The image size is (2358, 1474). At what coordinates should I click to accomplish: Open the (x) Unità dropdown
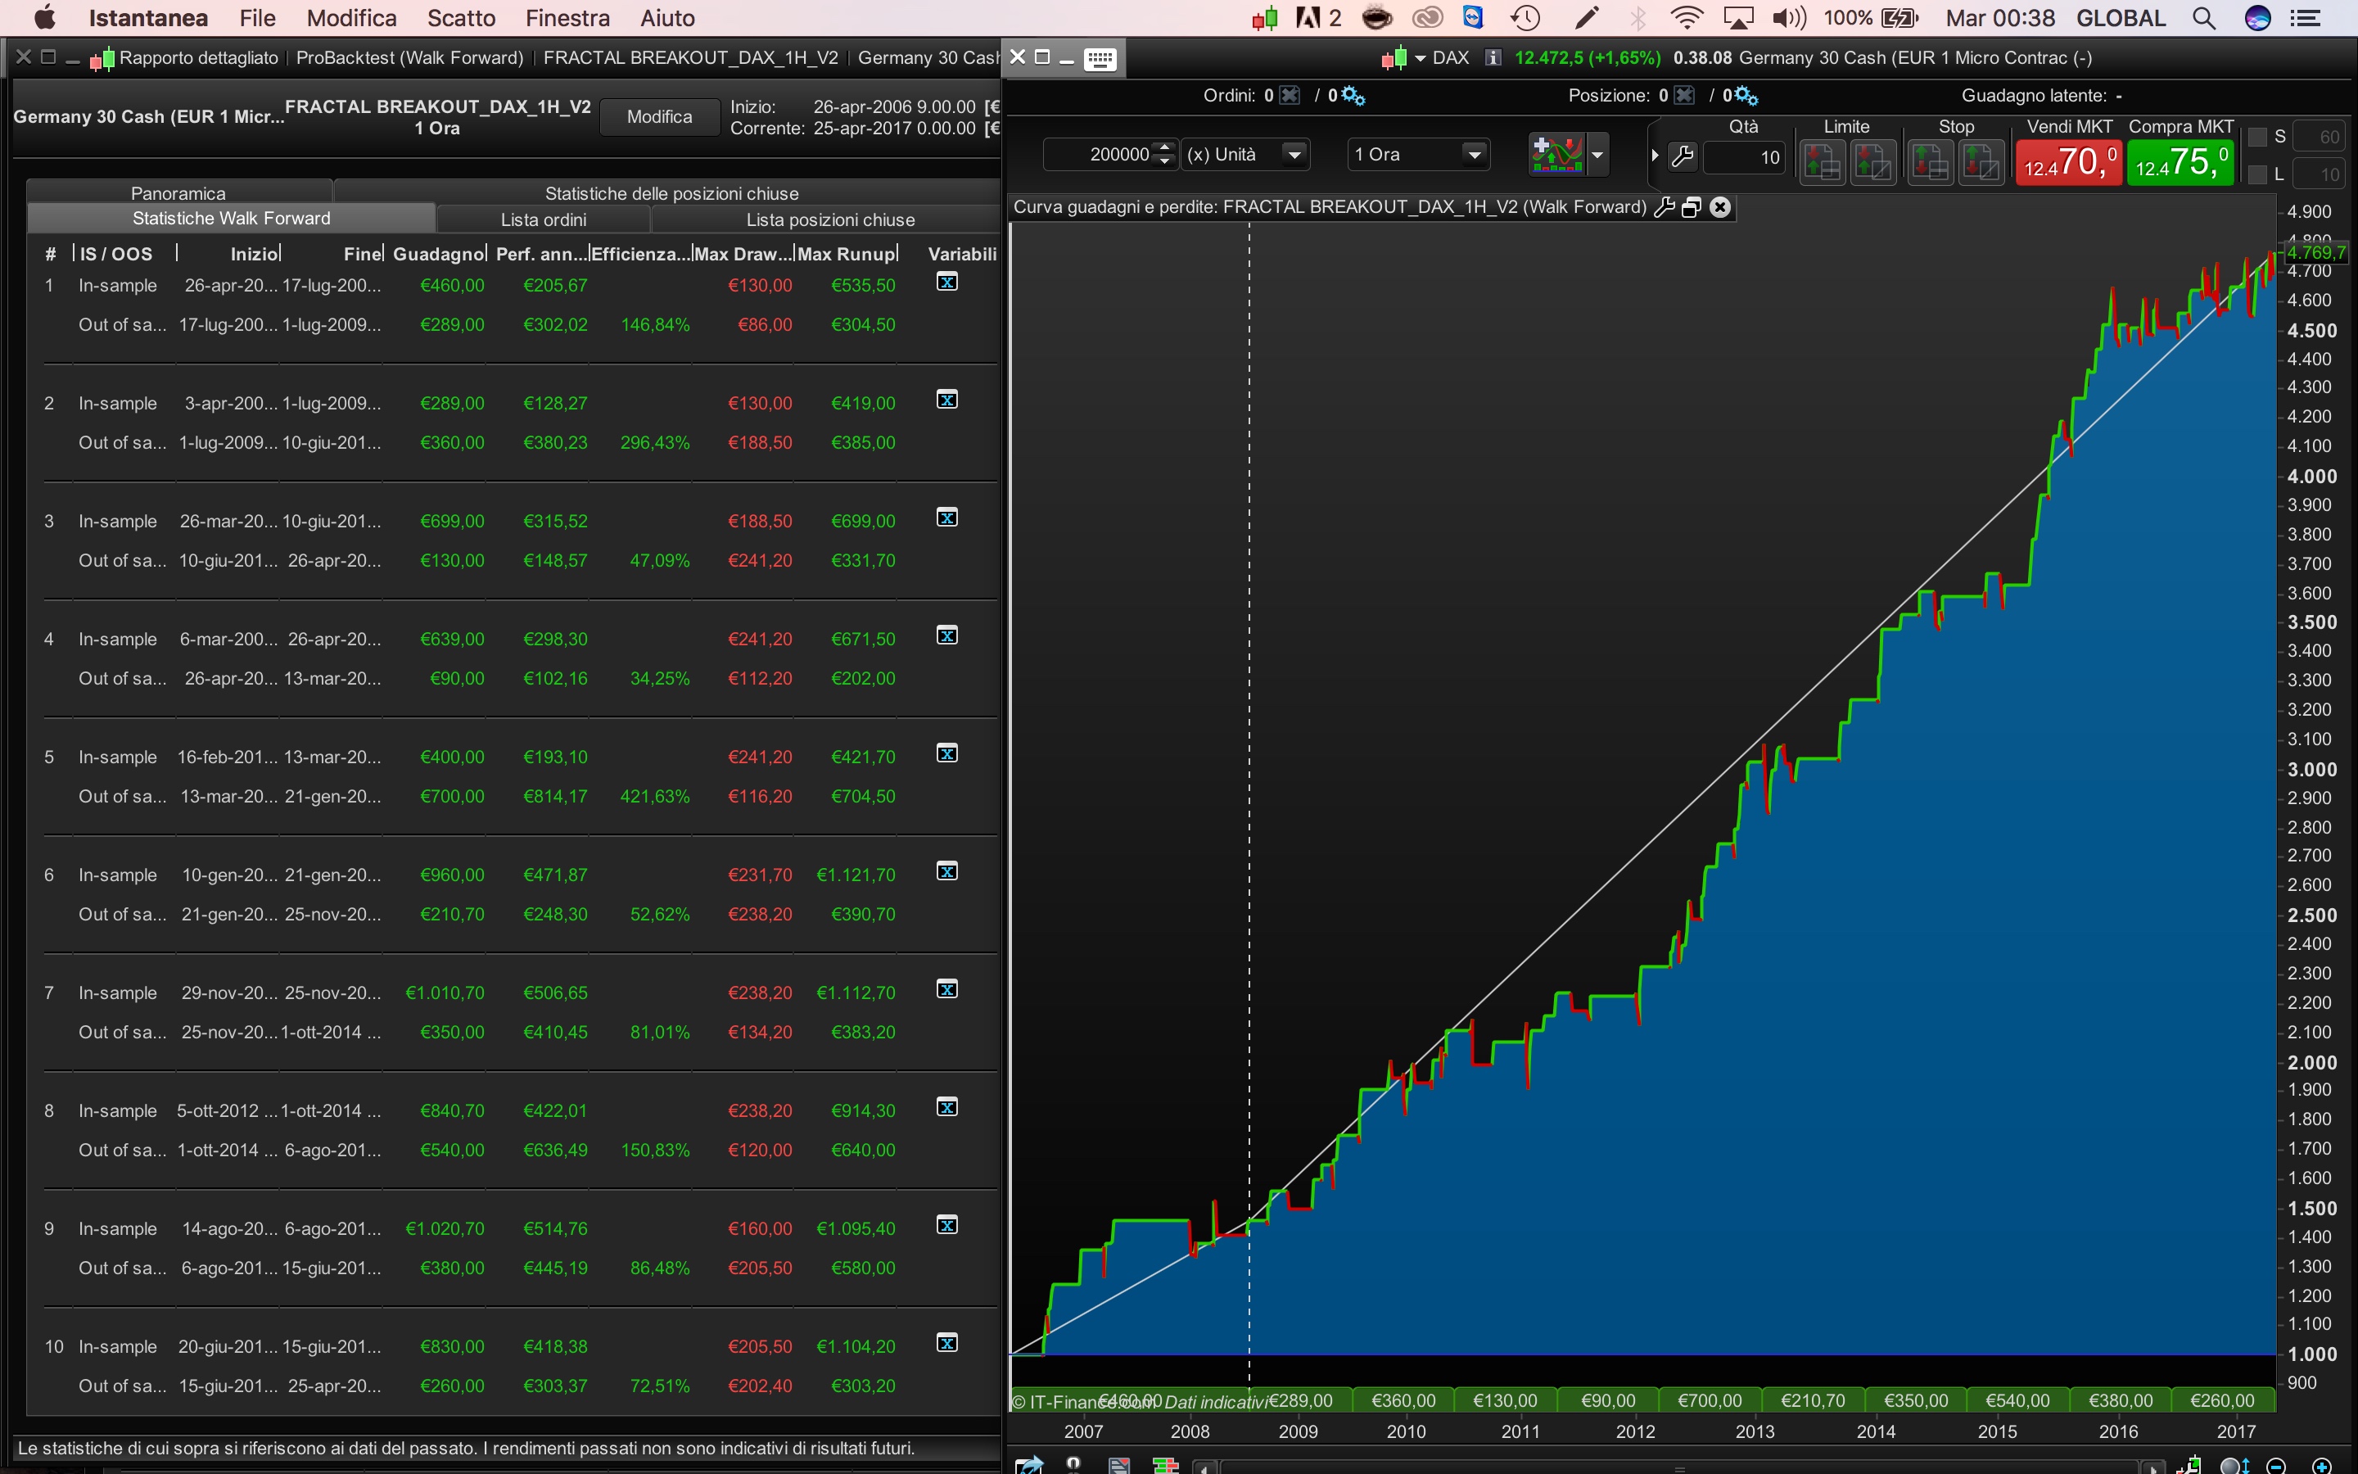pos(1294,155)
